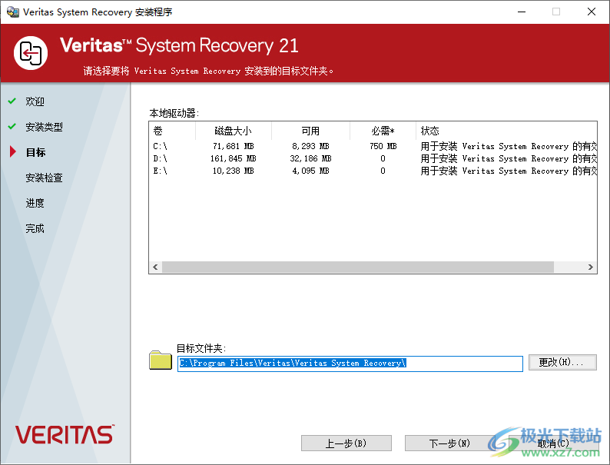
Task: Select the D:\ drive row
Action: click(x=373, y=158)
